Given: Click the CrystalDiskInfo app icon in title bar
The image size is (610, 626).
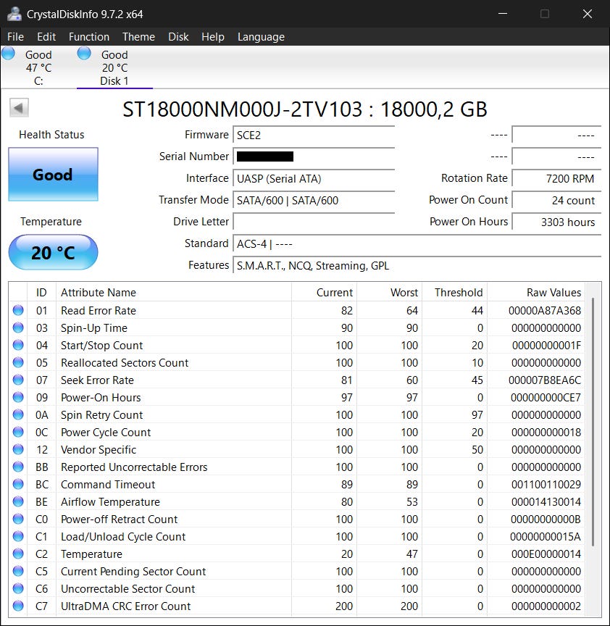Looking at the screenshot, I should coord(13,13).
